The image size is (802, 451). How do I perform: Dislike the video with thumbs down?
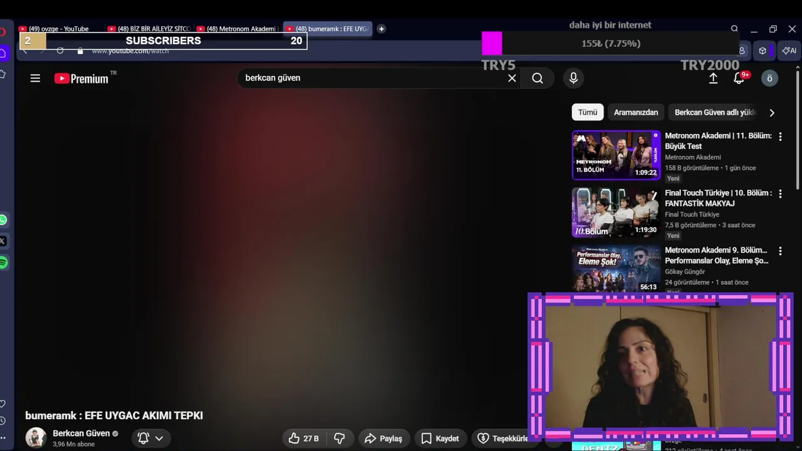pyautogui.click(x=340, y=438)
